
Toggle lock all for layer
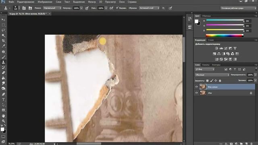coord(220,81)
